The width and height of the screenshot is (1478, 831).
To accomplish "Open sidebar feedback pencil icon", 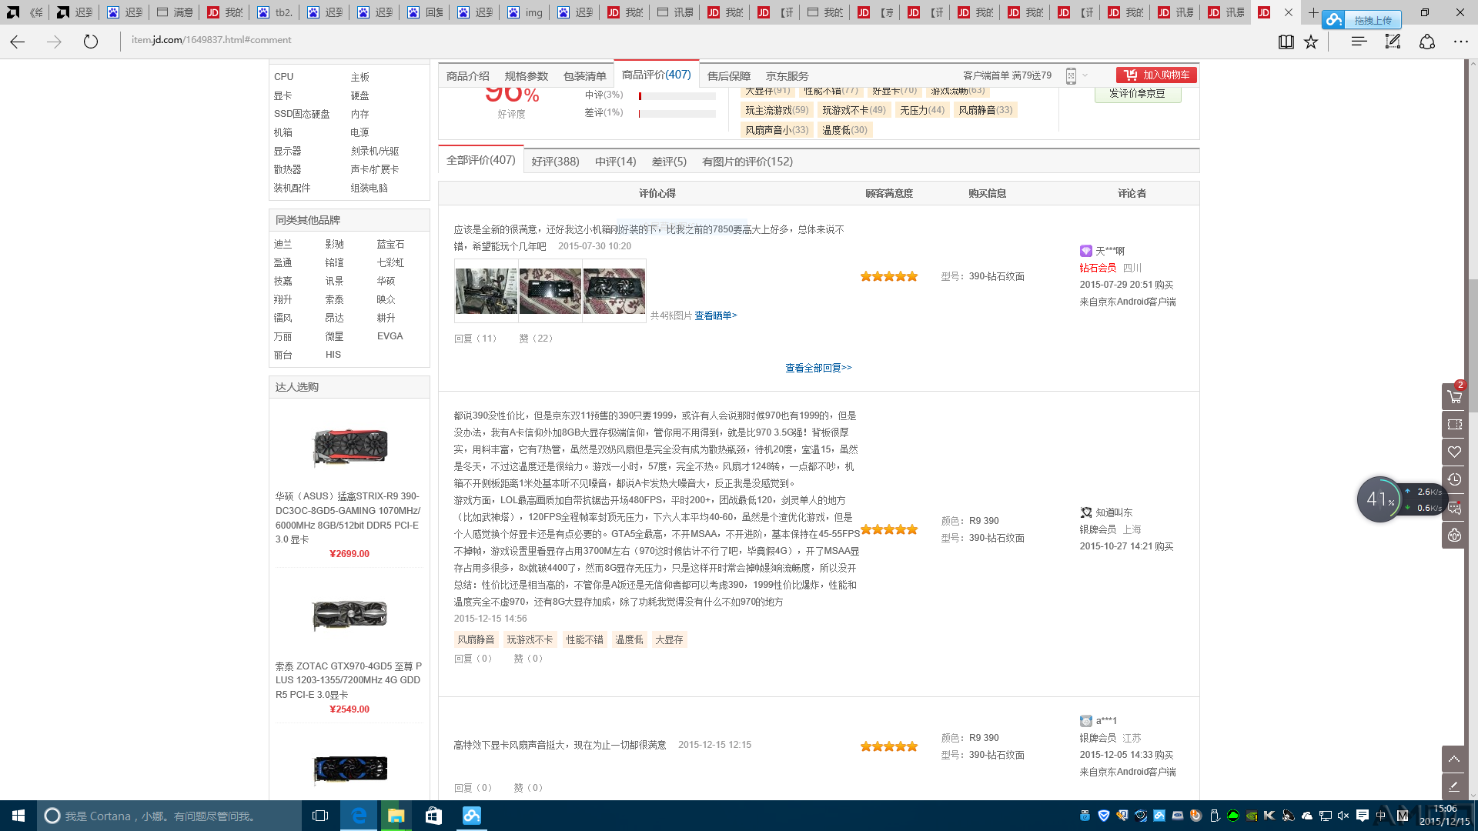I will 1454,786.
